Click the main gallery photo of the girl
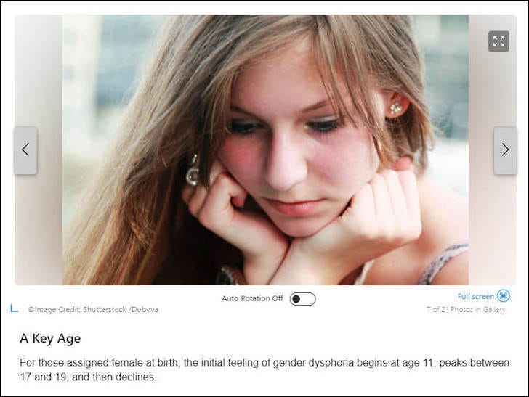Viewport: 529px width, 397px height. tap(265, 150)
